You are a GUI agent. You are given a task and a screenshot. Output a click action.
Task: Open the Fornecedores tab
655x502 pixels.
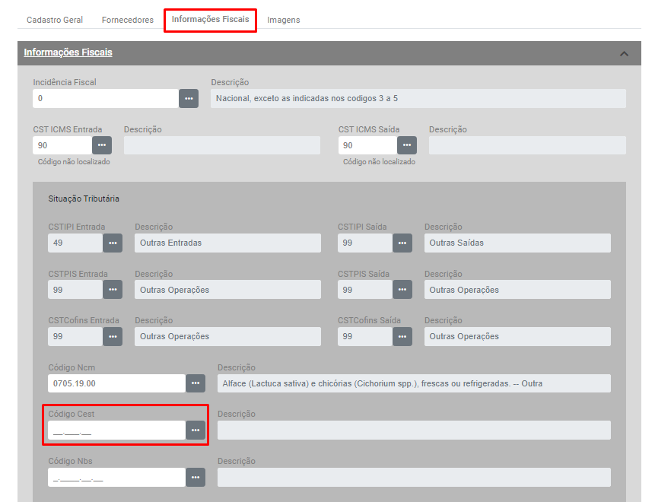click(x=127, y=20)
